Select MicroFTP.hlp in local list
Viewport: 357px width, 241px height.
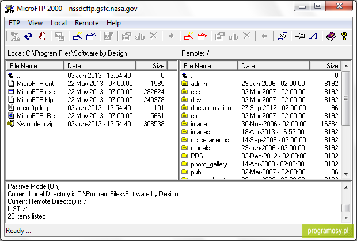pyautogui.click(x=31, y=100)
